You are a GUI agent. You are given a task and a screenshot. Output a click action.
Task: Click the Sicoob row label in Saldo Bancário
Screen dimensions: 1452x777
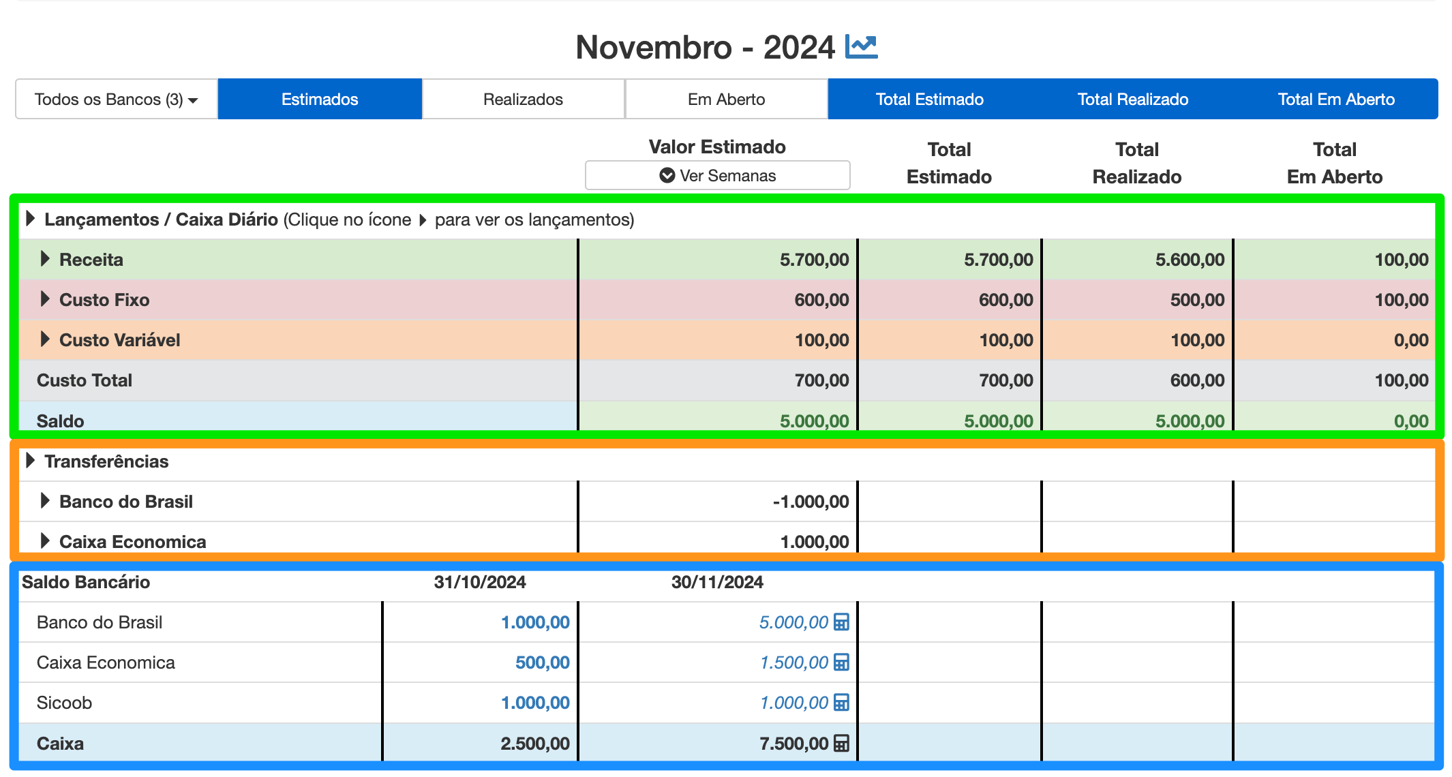click(64, 703)
